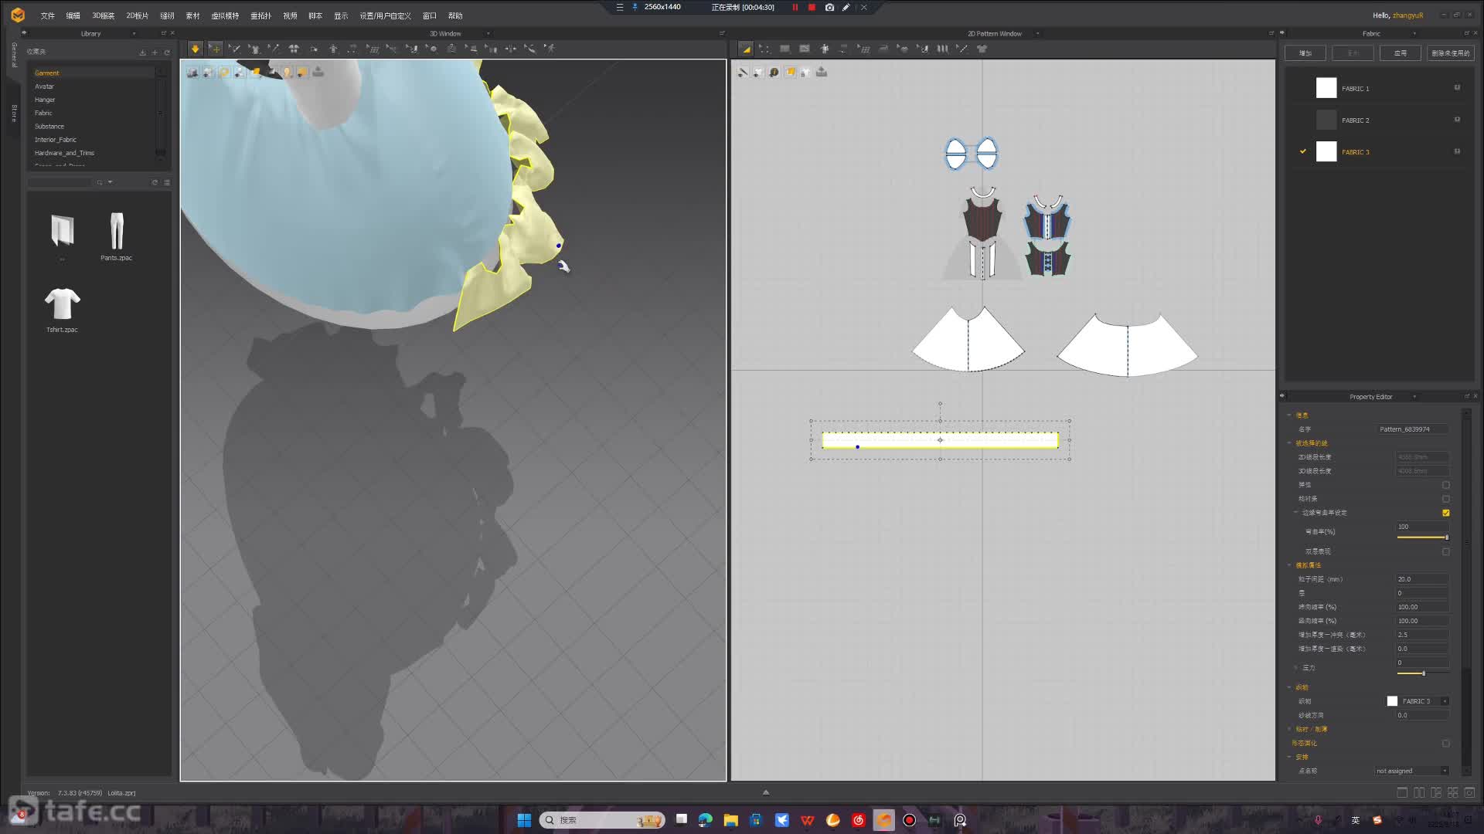Toggle the 形态固化 checkbox
This screenshot has height=834, width=1484.
pyautogui.click(x=1446, y=744)
